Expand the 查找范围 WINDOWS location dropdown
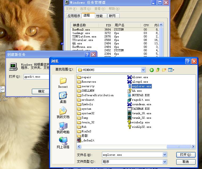Screen dimensions: 202x169 [143, 70]
